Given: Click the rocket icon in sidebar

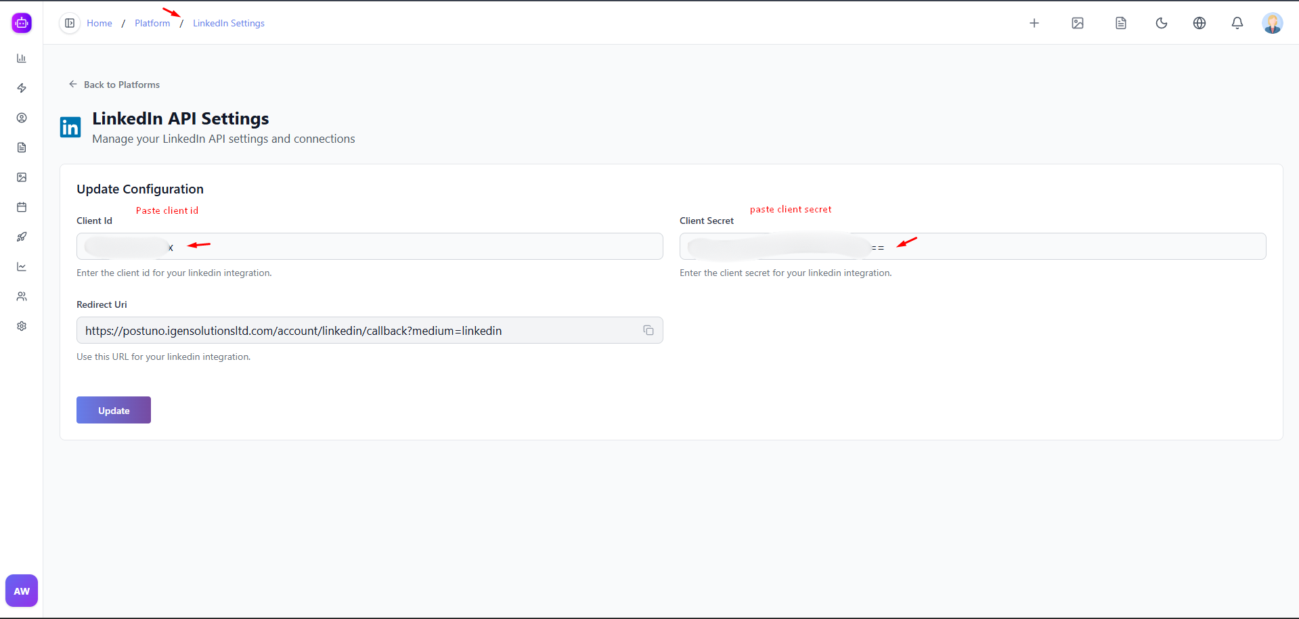Looking at the screenshot, I should (x=22, y=237).
